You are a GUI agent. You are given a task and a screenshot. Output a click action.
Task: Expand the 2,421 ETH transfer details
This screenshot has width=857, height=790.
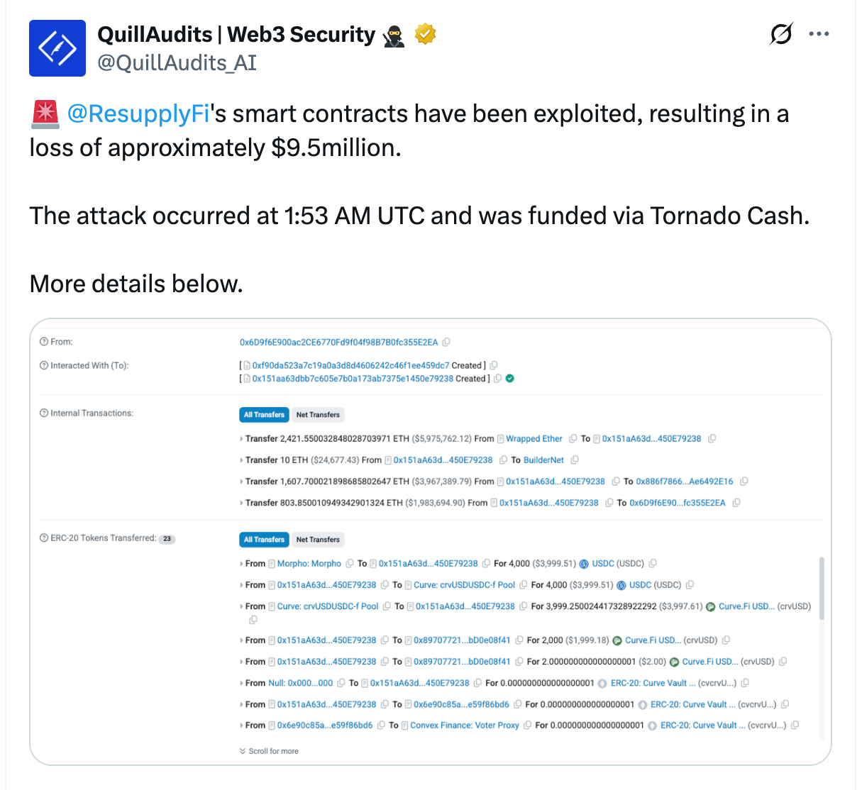click(242, 438)
